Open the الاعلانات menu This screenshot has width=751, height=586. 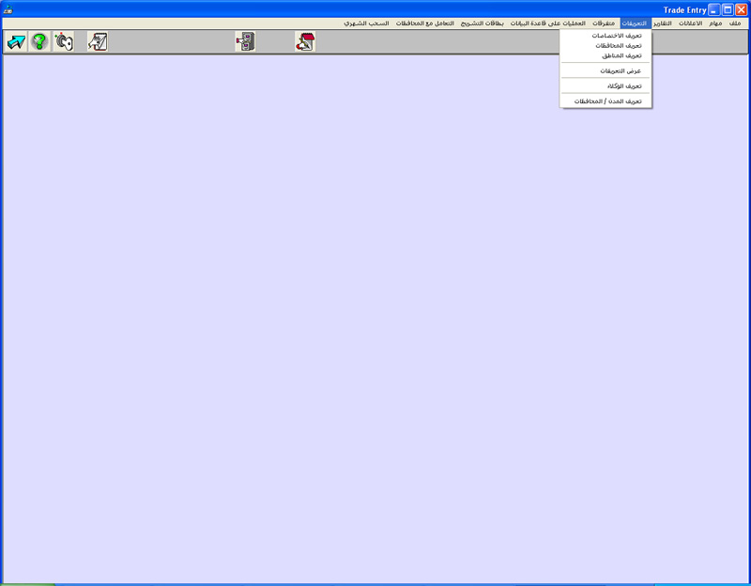[690, 23]
